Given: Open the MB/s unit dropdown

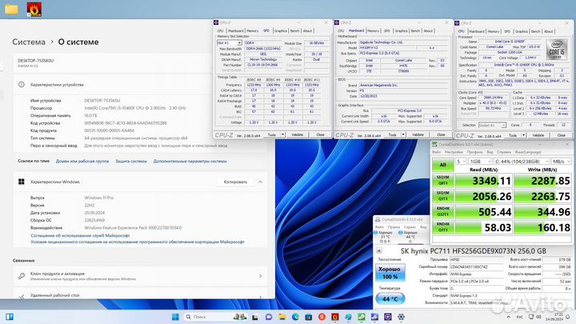Looking at the screenshot, I should coord(562,162).
